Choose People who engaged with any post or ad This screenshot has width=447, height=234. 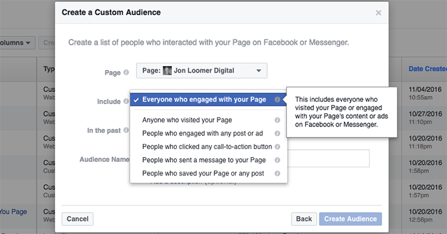point(209,134)
